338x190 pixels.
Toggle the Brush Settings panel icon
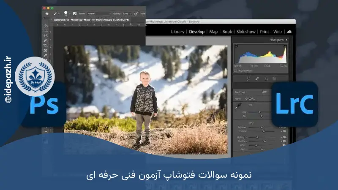pos(75,14)
